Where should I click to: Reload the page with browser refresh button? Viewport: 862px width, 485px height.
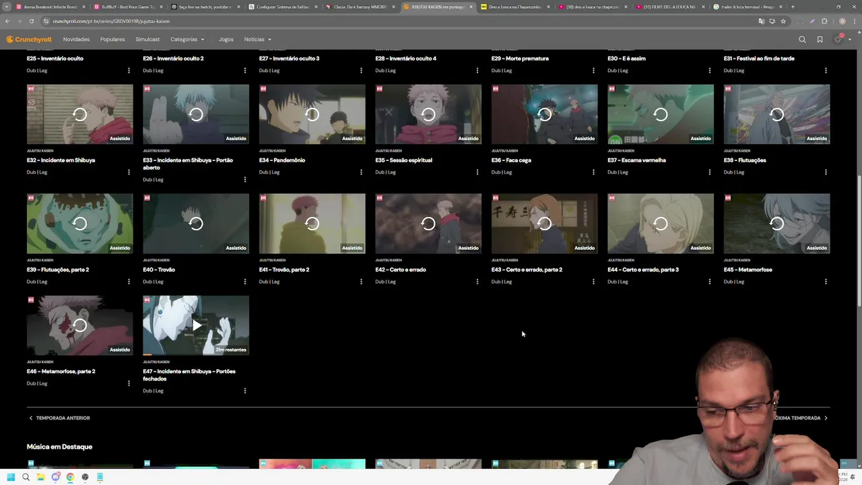coord(31,21)
